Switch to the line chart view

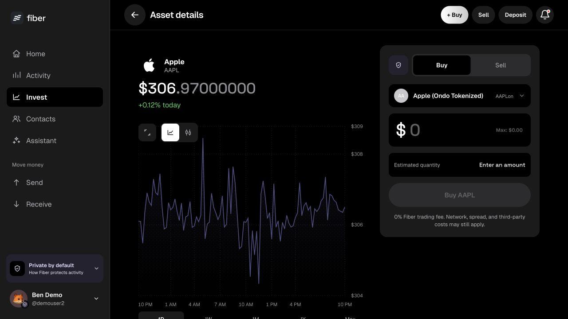click(170, 132)
